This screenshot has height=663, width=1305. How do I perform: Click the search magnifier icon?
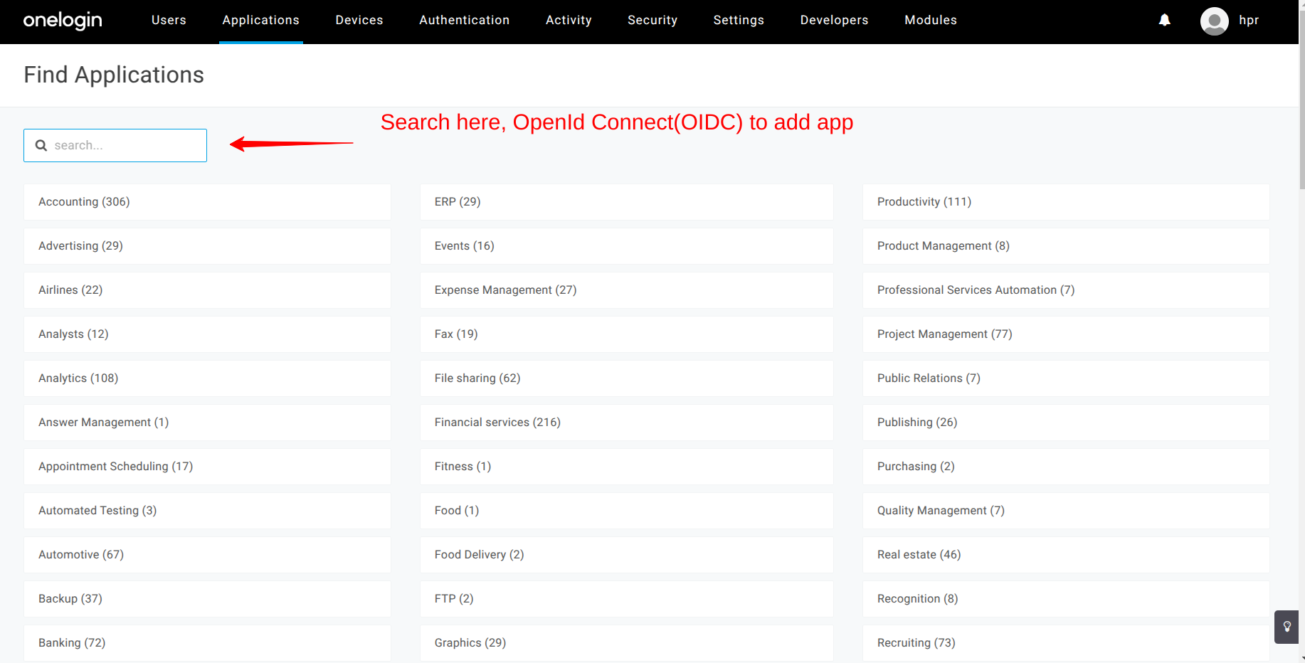[x=41, y=145]
